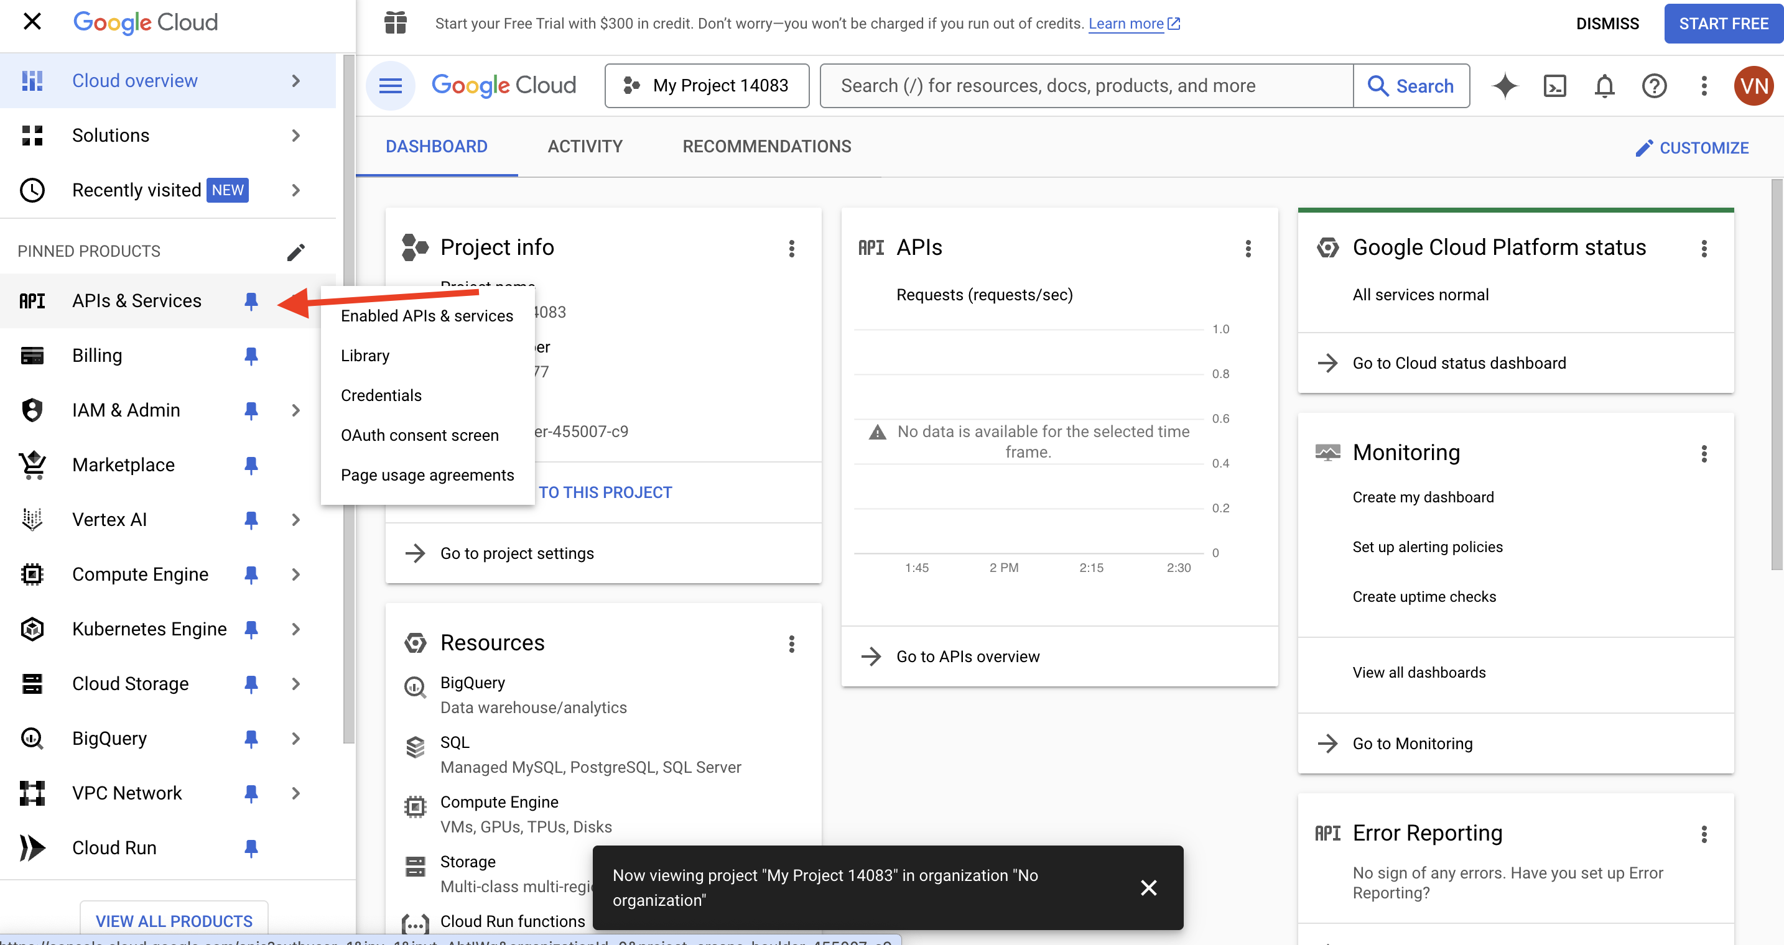Image resolution: width=1784 pixels, height=945 pixels.
Task: Unpin Billing from pinned products
Action: click(x=251, y=356)
